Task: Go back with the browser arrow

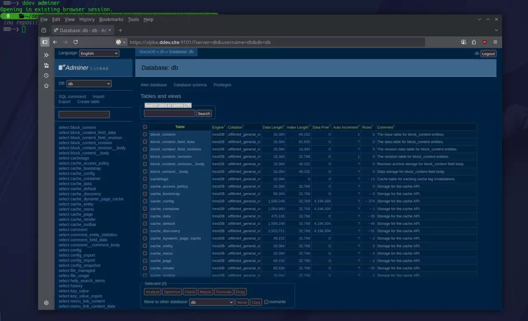Action: click(55, 42)
